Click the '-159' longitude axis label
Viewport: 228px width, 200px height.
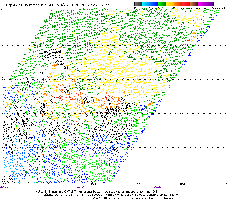(x=92, y=184)
